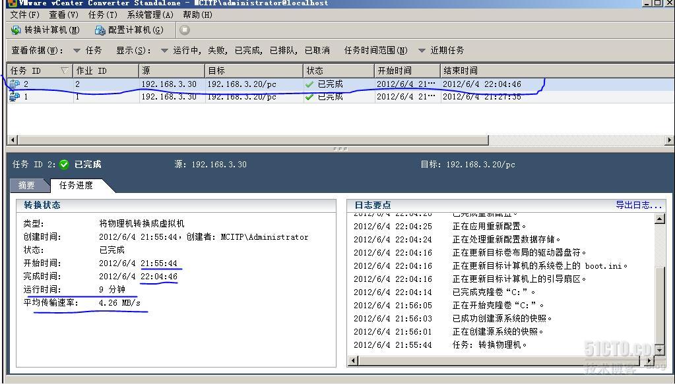The image size is (675, 384).
Task: Click task list horizontal scrollbar right arrow
Action: (x=670, y=140)
